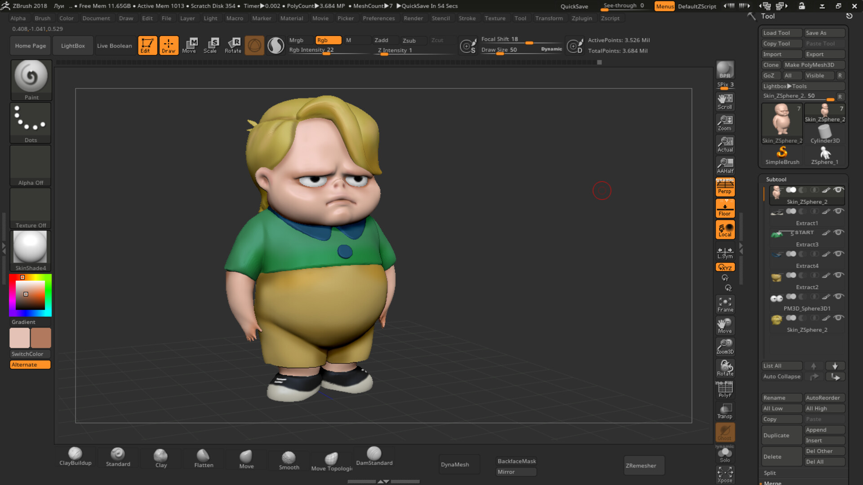Open the Texture Off selector

31,208
